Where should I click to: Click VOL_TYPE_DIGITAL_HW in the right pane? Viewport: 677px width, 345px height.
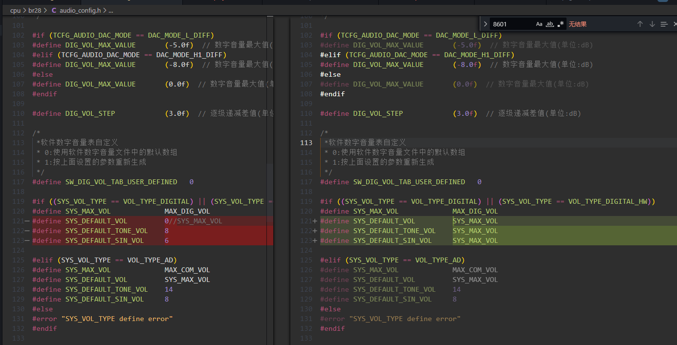click(x=608, y=201)
